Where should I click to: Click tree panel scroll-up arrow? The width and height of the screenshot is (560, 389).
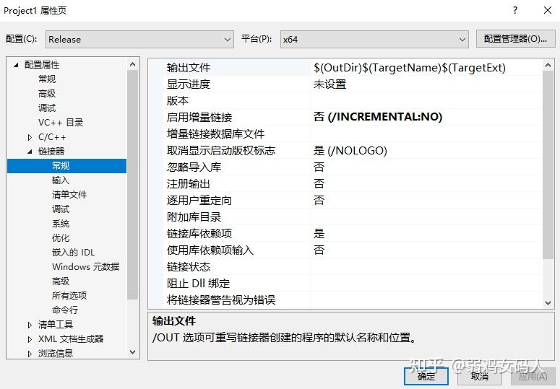click(x=132, y=64)
